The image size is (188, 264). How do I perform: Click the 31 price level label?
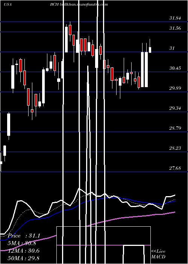tap(172, 48)
